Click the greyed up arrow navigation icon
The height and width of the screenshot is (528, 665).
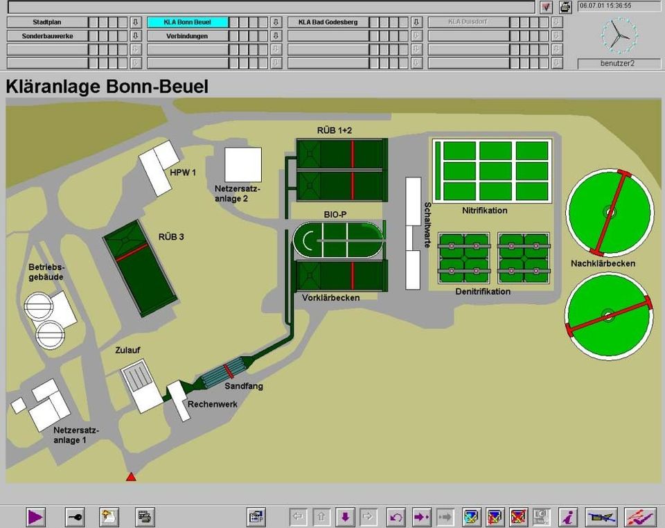point(321,517)
